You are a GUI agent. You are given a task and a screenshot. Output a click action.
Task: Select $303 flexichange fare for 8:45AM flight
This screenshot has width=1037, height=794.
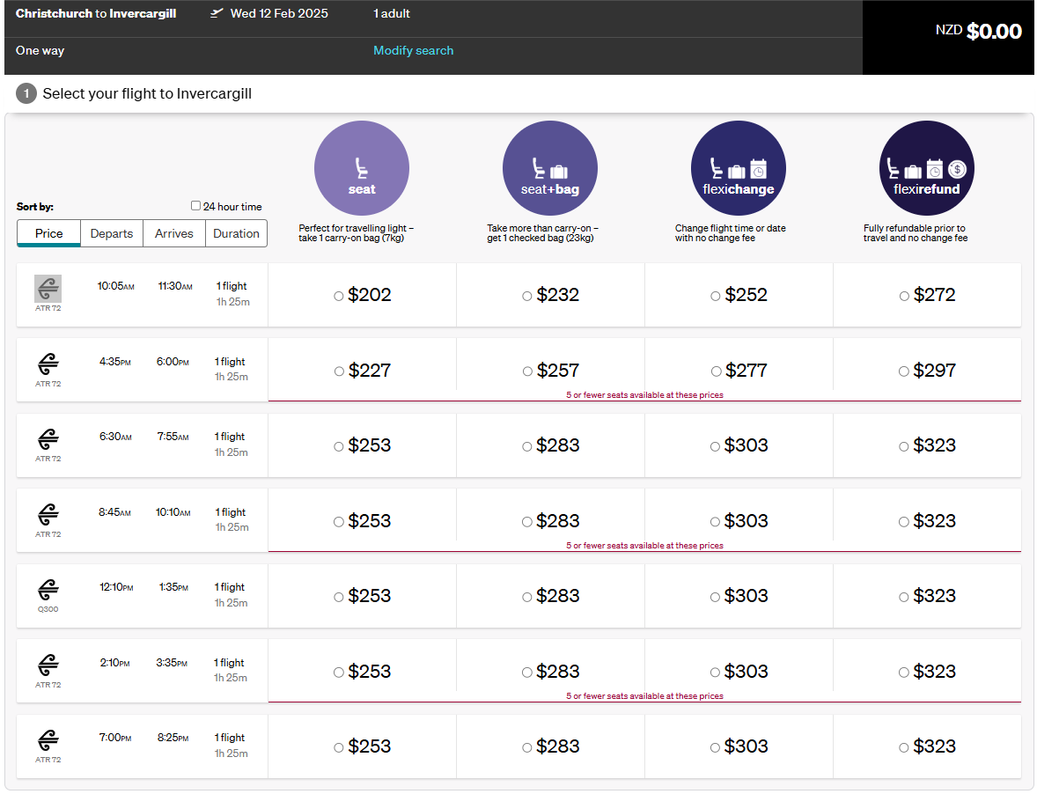[715, 522]
